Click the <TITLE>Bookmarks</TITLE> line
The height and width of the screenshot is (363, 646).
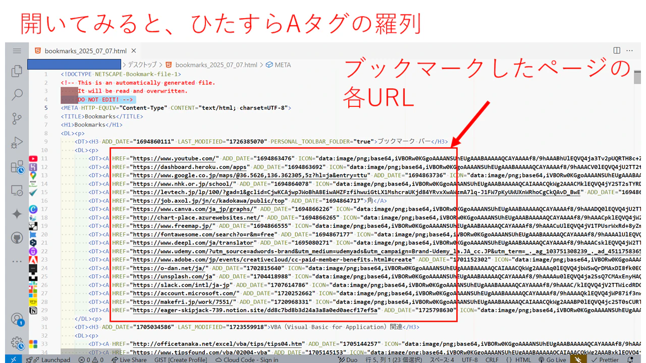pyautogui.click(x=102, y=116)
